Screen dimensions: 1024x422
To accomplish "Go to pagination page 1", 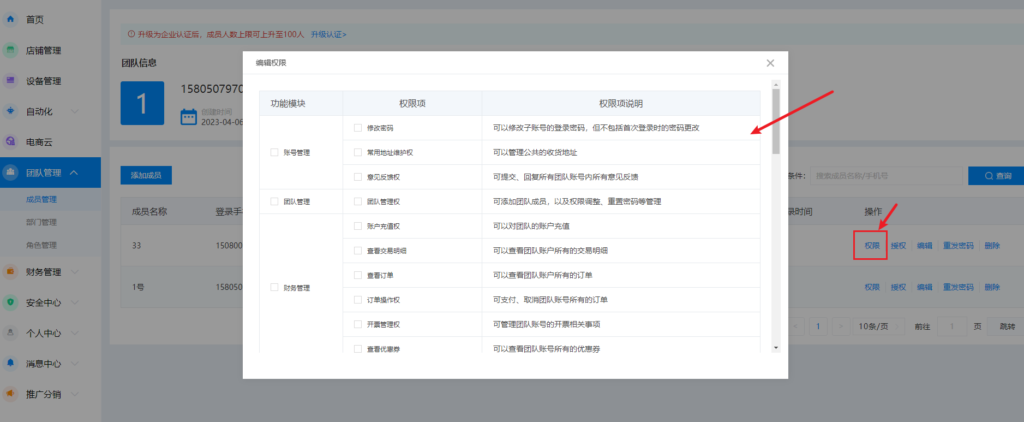I will pyautogui.click(x=818, y=326).
